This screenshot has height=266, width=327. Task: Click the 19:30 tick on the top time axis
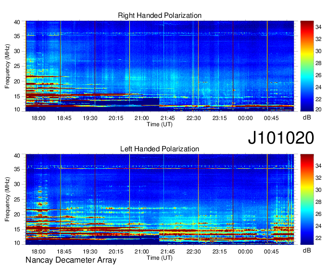click(x=90, y=118)
